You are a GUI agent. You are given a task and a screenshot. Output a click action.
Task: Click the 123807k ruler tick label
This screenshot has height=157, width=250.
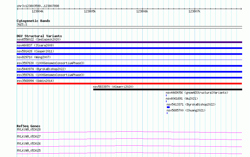tap(194, 11)
